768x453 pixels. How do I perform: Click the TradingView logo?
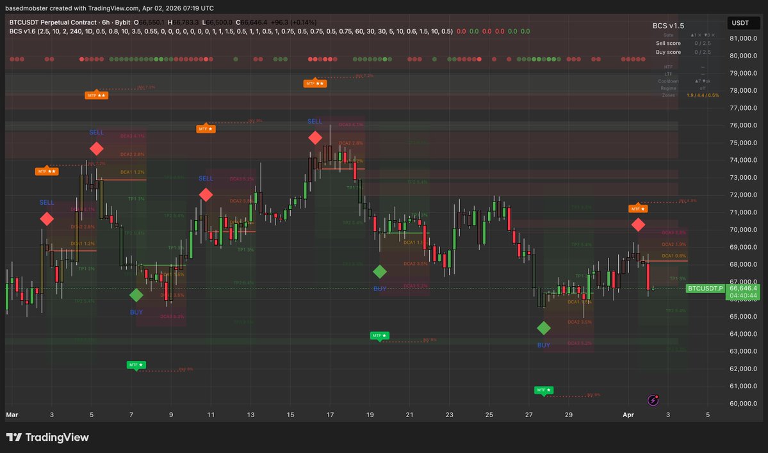tap(47, 438)
